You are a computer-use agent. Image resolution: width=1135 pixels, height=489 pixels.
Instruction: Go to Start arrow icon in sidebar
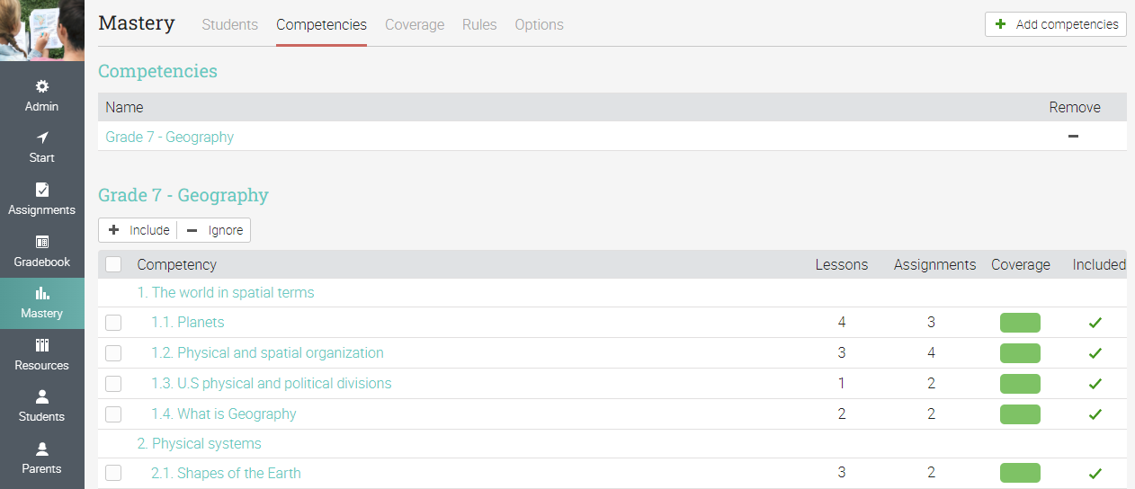(x=42, y=138)
